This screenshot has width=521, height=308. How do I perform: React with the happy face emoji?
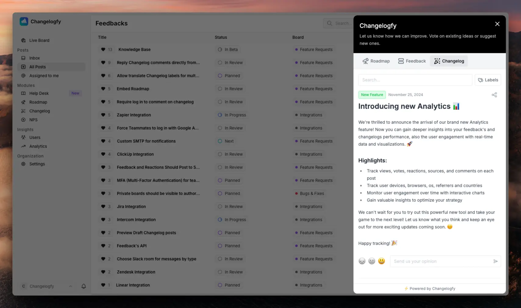[381, 261]
